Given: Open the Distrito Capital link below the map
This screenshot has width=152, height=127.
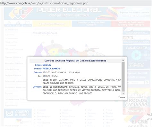Looking at the screenshot, I should (x=69, y=116).
